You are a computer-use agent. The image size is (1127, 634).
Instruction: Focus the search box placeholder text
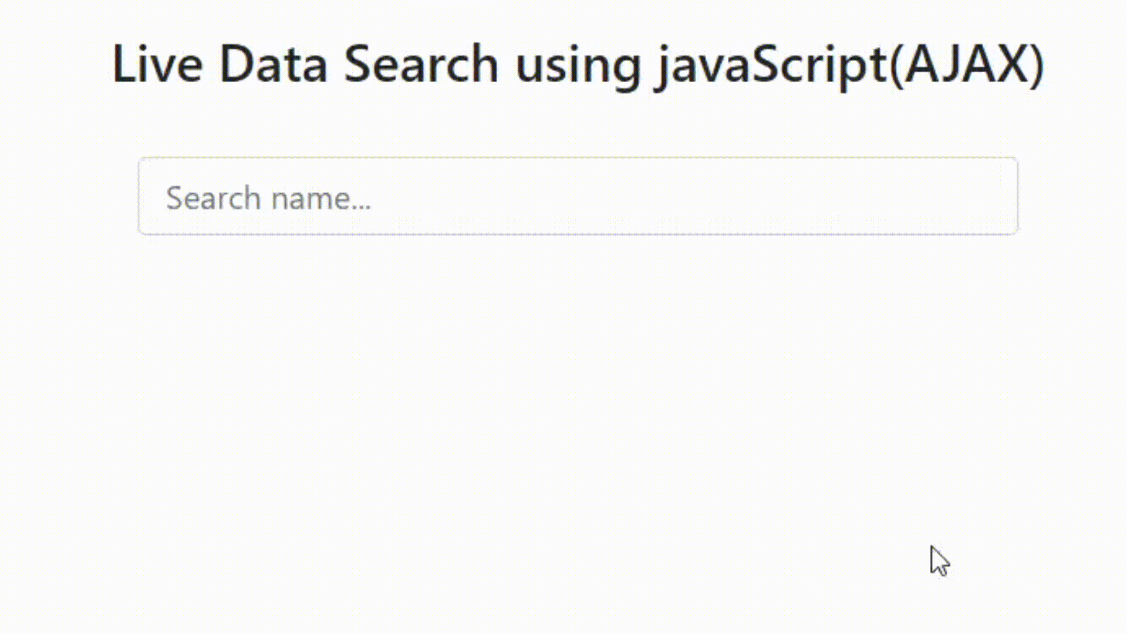pos(268,198)
